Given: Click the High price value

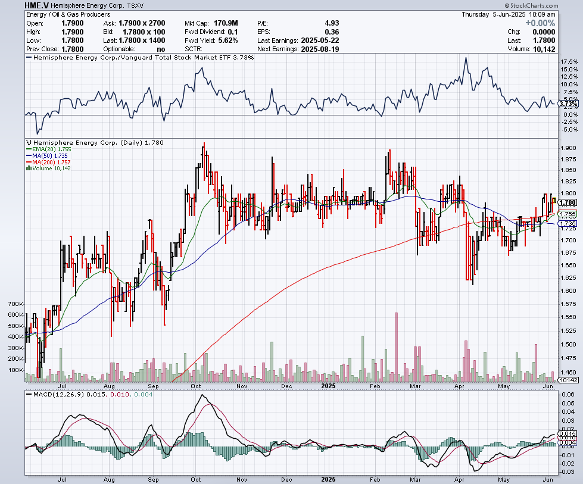Looking at the screenshot, I should (73, 32).
